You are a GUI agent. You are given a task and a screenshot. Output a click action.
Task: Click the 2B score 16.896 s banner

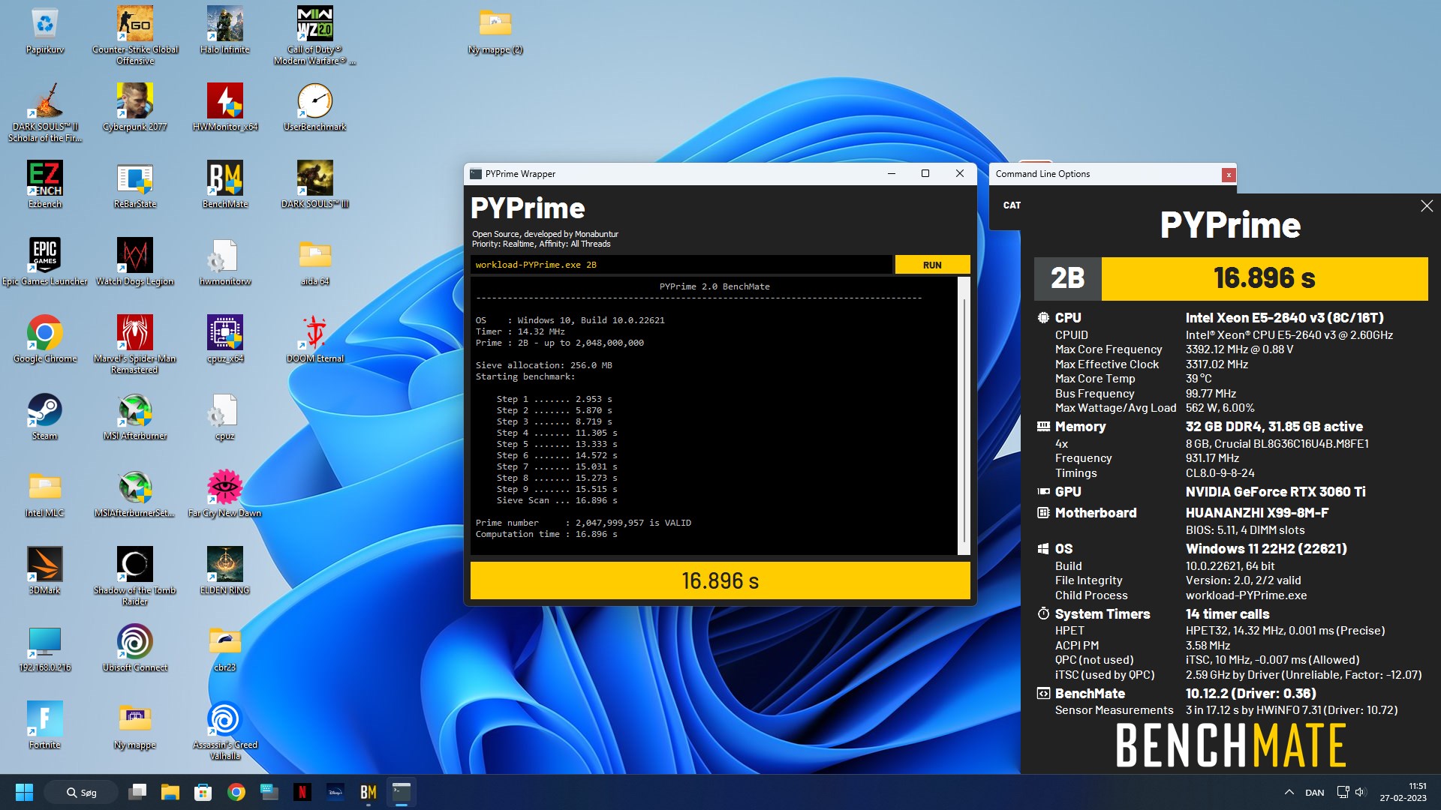coord(1231,278)
